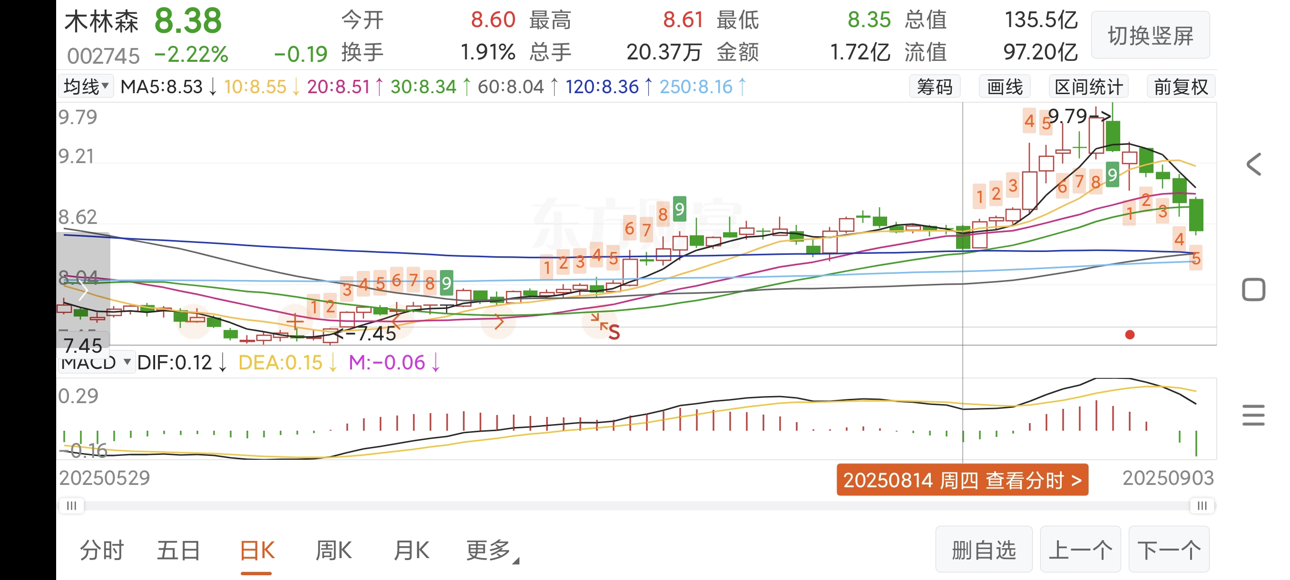
Task: Grab the right handle of range slider
Action: pyautogui.click(x=1202, y=505)
